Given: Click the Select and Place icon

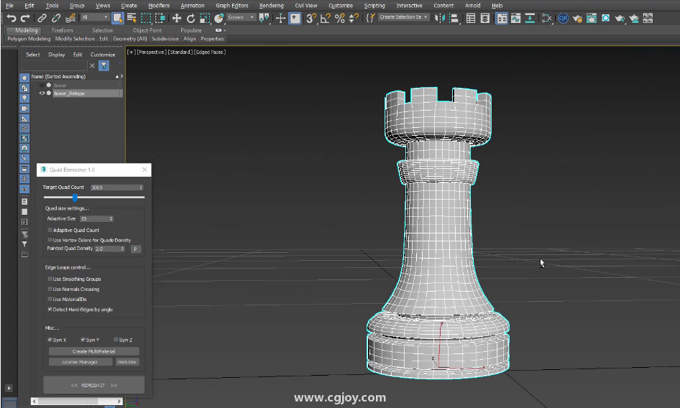Looking at the screenshot, I should pos(219,18).
